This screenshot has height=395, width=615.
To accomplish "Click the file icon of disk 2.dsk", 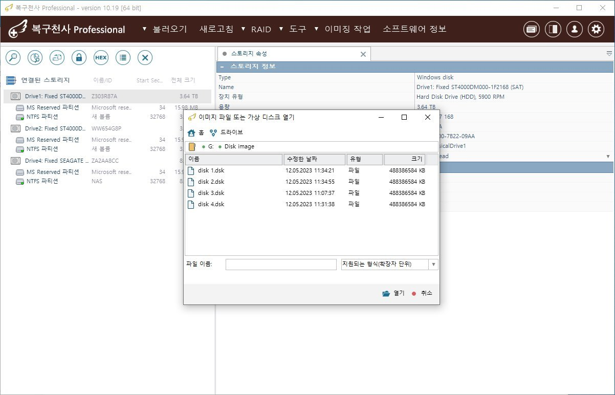I will tap(191, 182).
